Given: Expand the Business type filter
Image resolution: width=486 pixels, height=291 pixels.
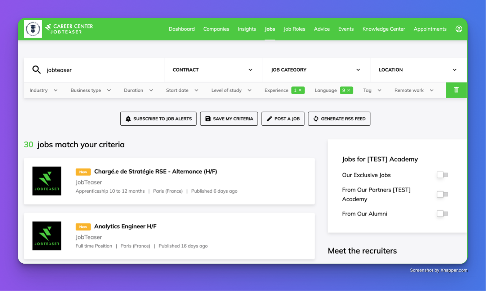Looking at the screenshot, I should [91, 90].
